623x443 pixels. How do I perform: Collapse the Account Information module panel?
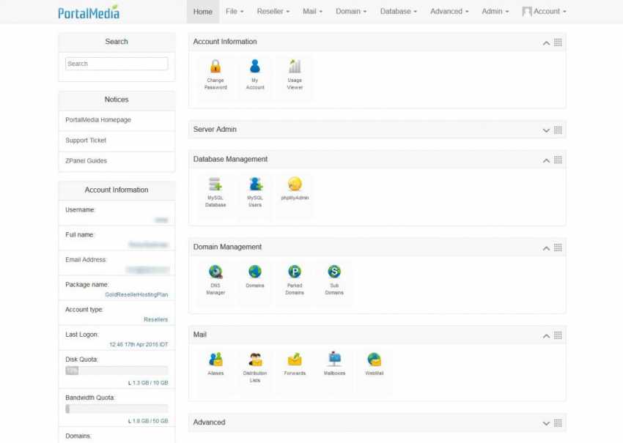point(546,43)
